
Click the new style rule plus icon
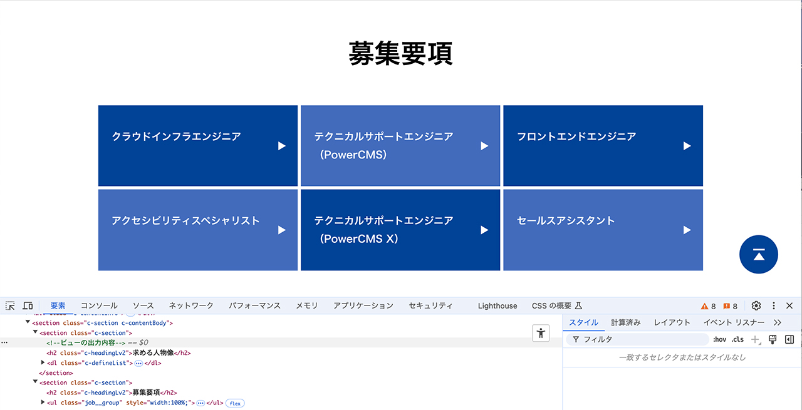756,339
